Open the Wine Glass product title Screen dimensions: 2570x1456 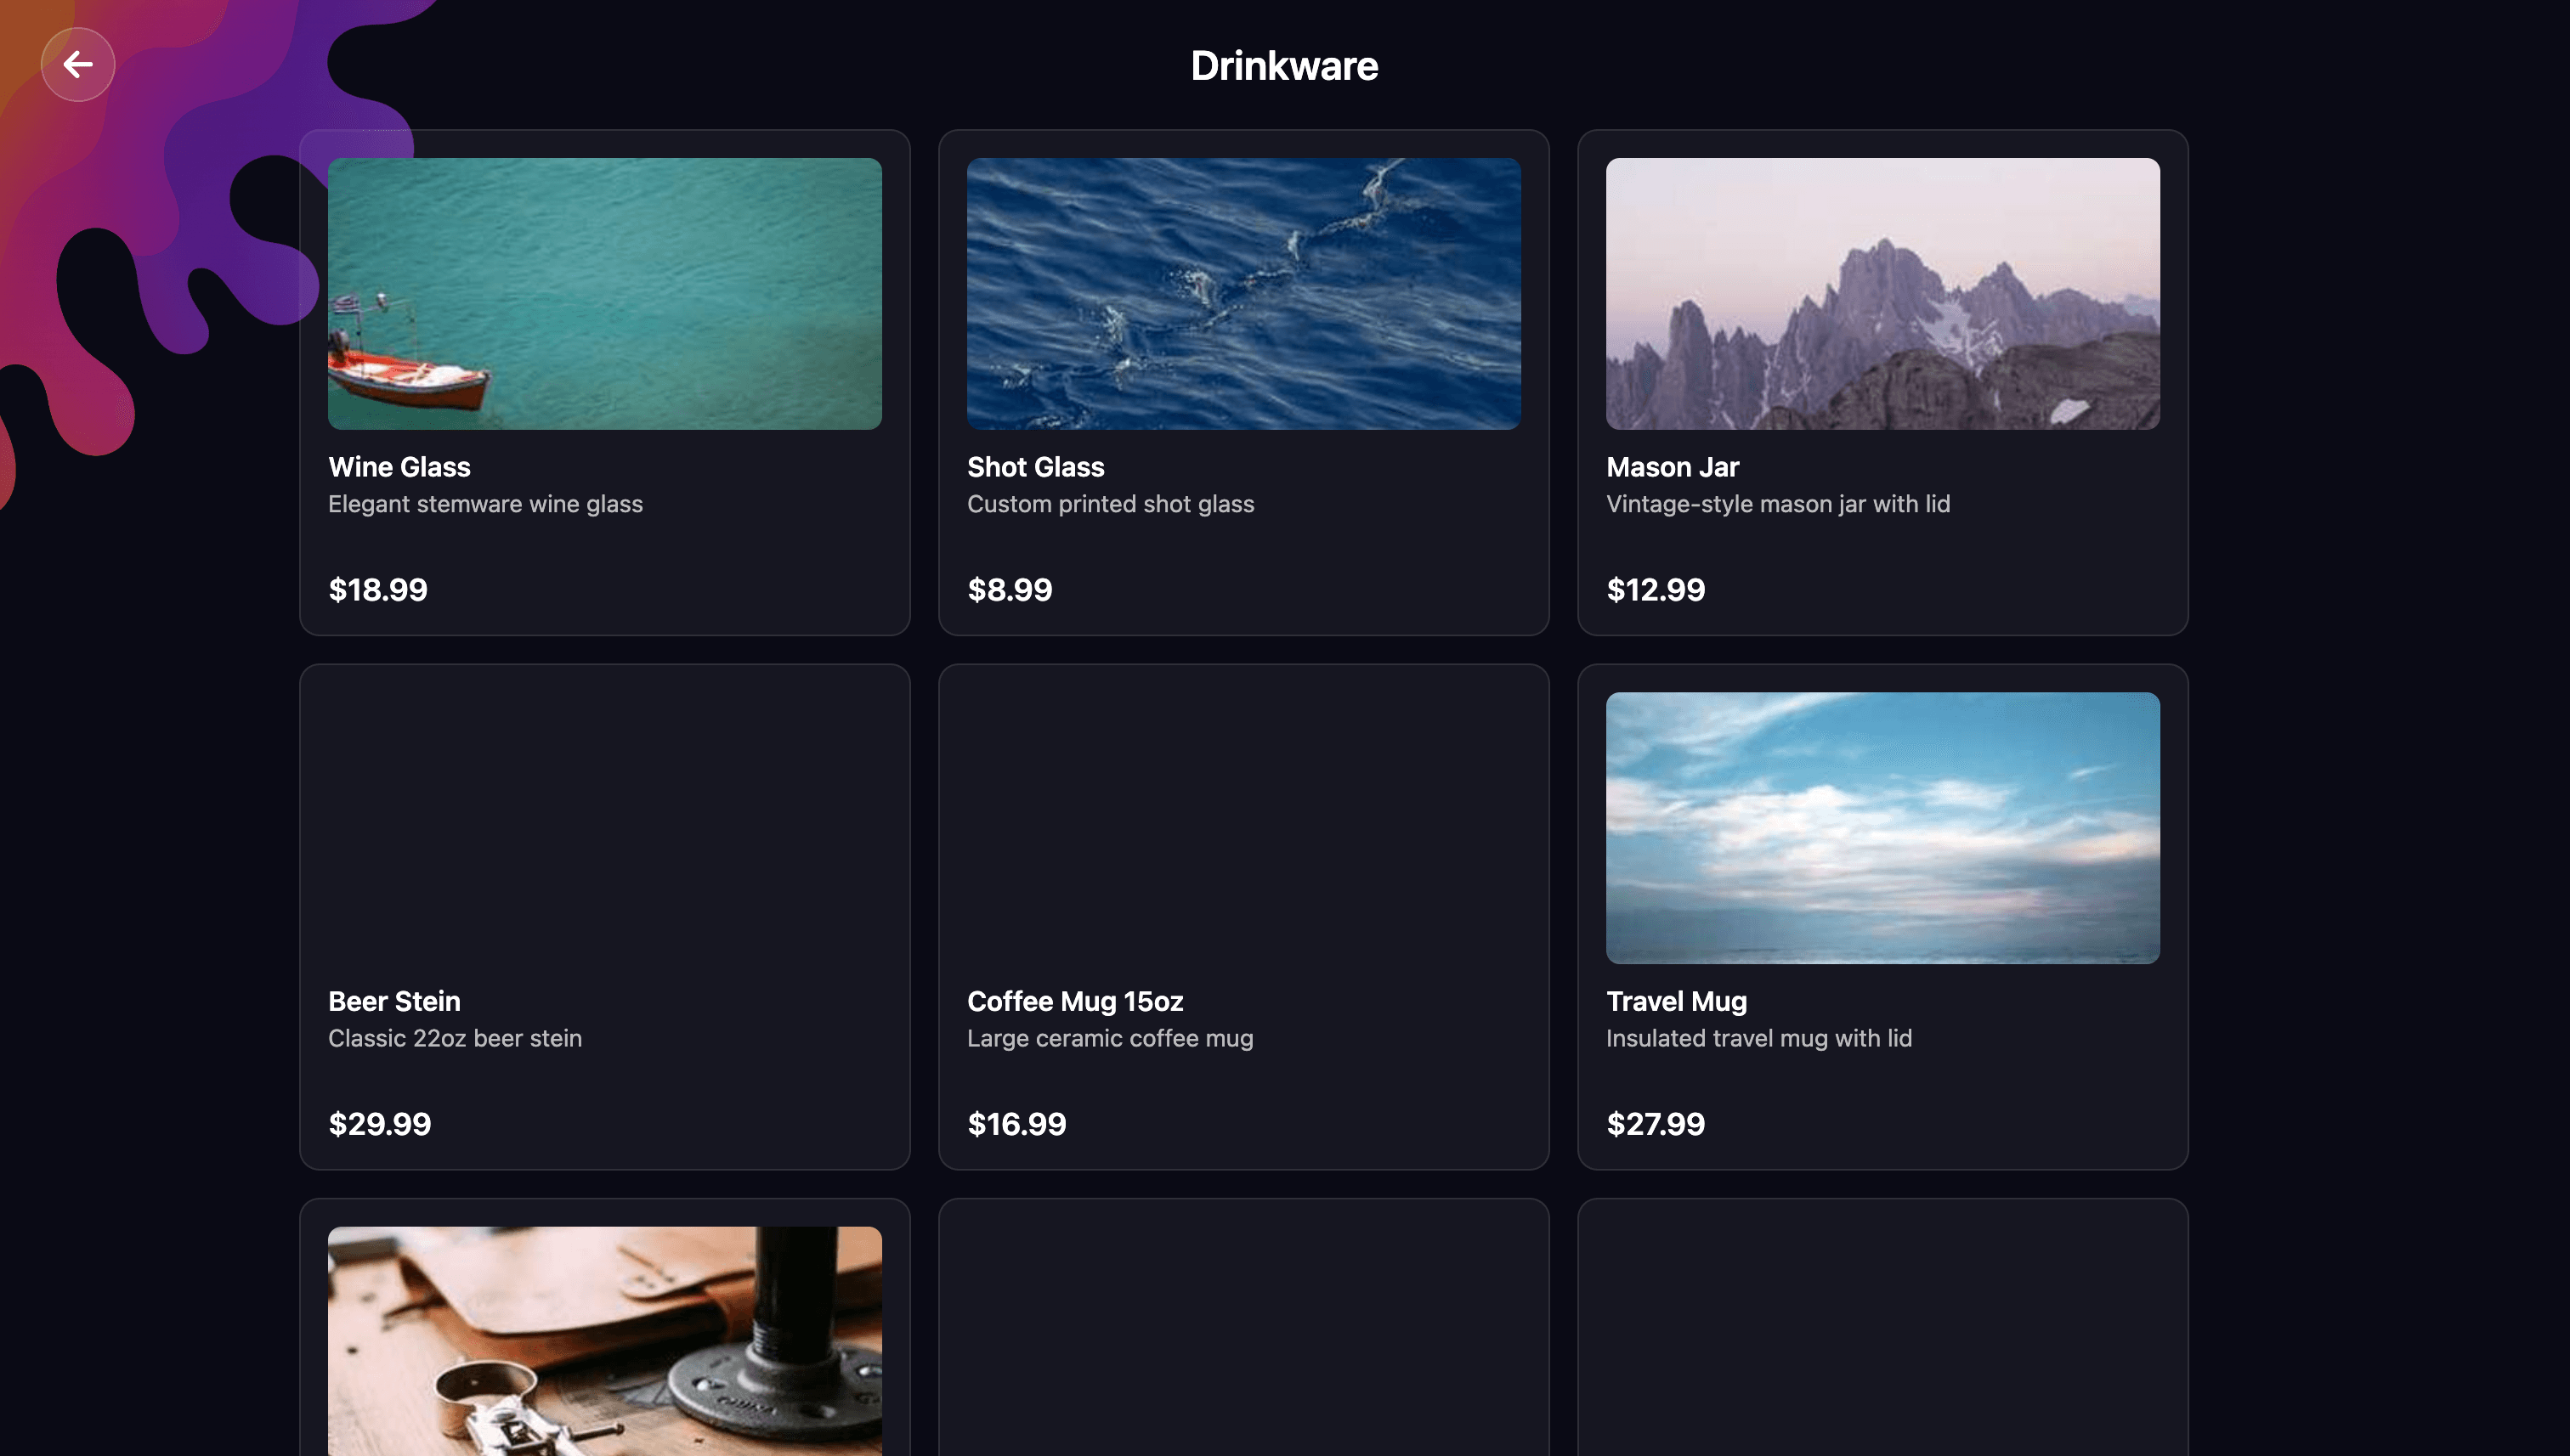pos(399,467)
